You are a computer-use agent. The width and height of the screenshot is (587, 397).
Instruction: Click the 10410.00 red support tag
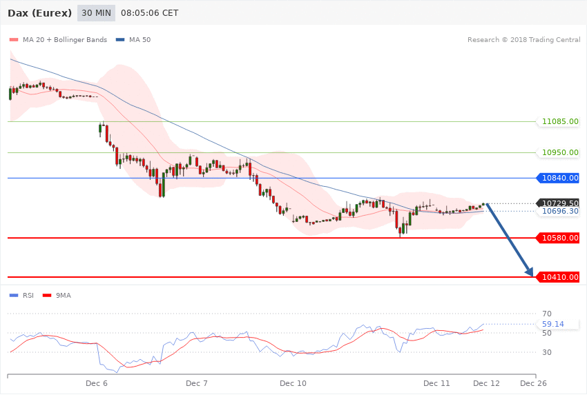tap(558, 277)
